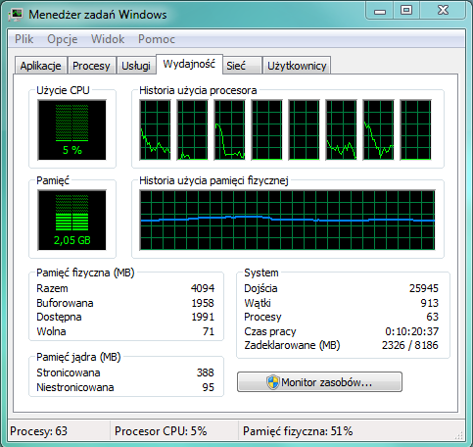The image size is (473, 447).
Task: Click the sixth CPU core history graph
Action: pyautogui.click(x=341, y=130)
